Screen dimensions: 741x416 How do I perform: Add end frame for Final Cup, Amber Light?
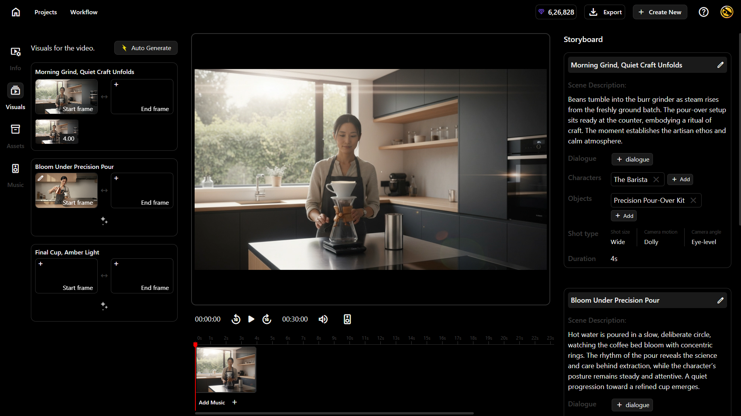[x=142, y=276]
